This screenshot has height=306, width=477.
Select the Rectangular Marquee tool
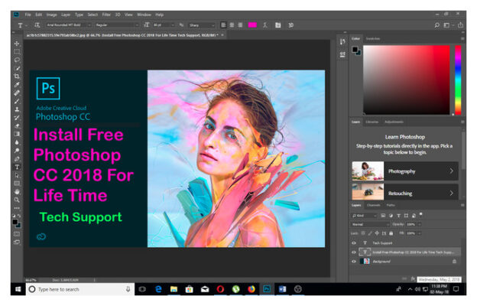17,52
